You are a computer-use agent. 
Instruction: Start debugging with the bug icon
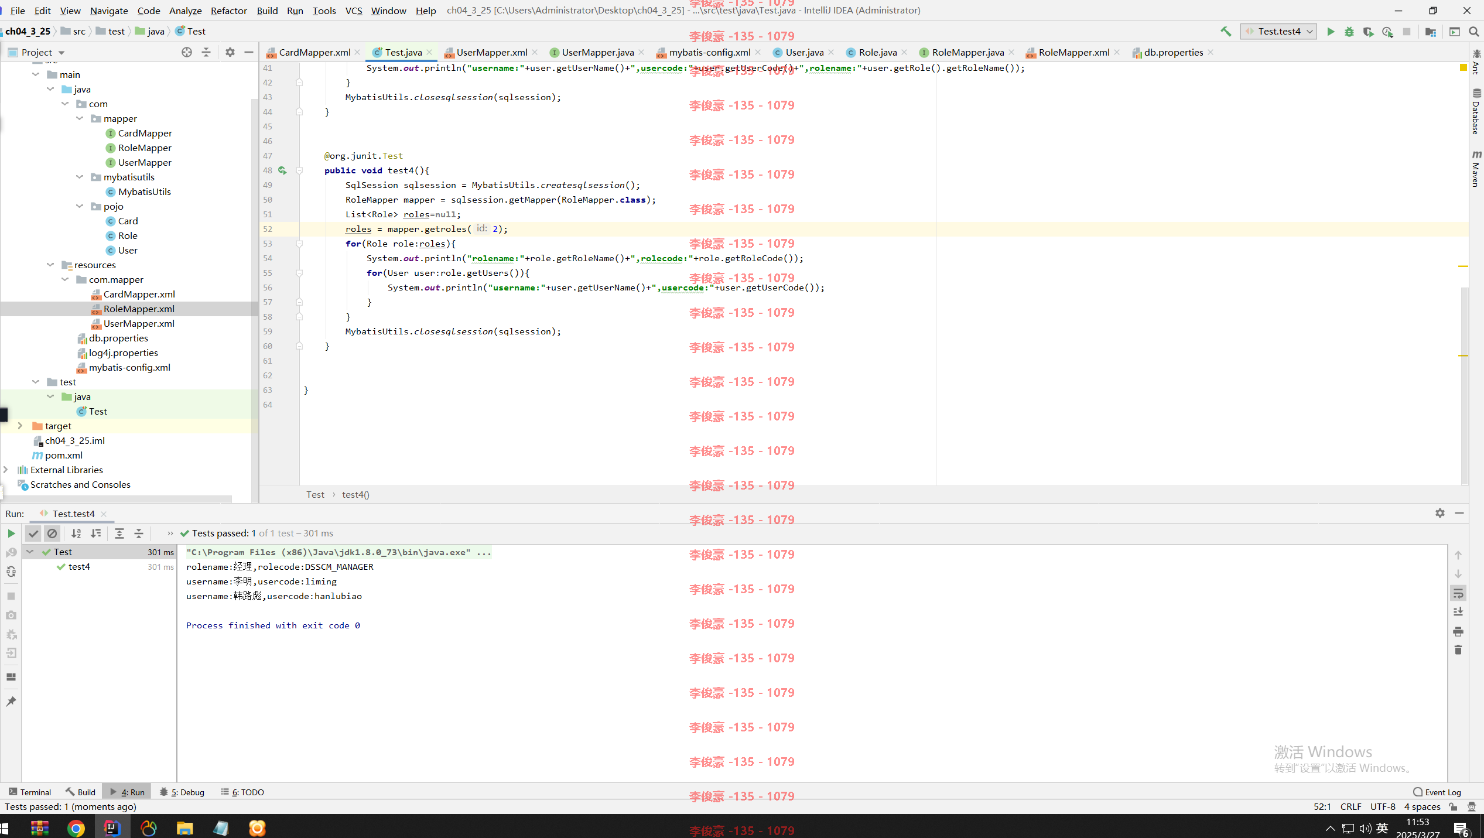1349,32
